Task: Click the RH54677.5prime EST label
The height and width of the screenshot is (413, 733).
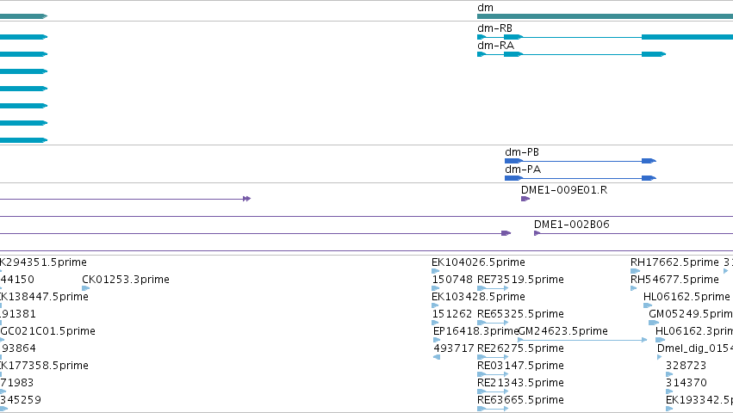Action: [674, 280]
